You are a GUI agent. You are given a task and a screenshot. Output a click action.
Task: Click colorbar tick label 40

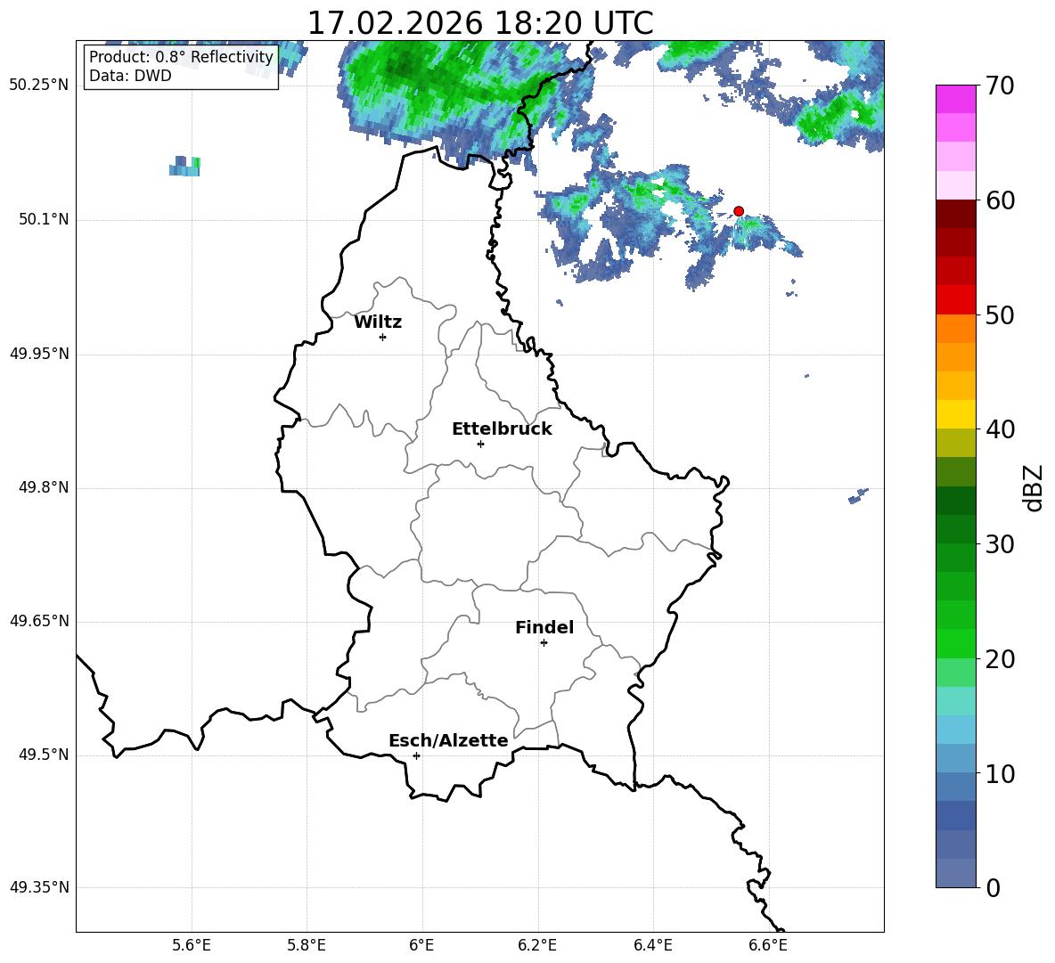coord(1000,429)
